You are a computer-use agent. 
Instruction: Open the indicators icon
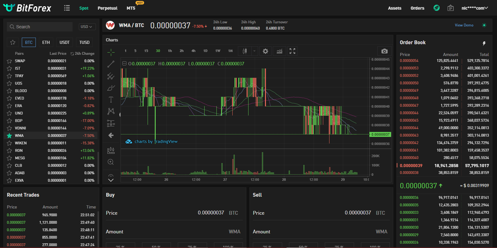coord(280,51)
